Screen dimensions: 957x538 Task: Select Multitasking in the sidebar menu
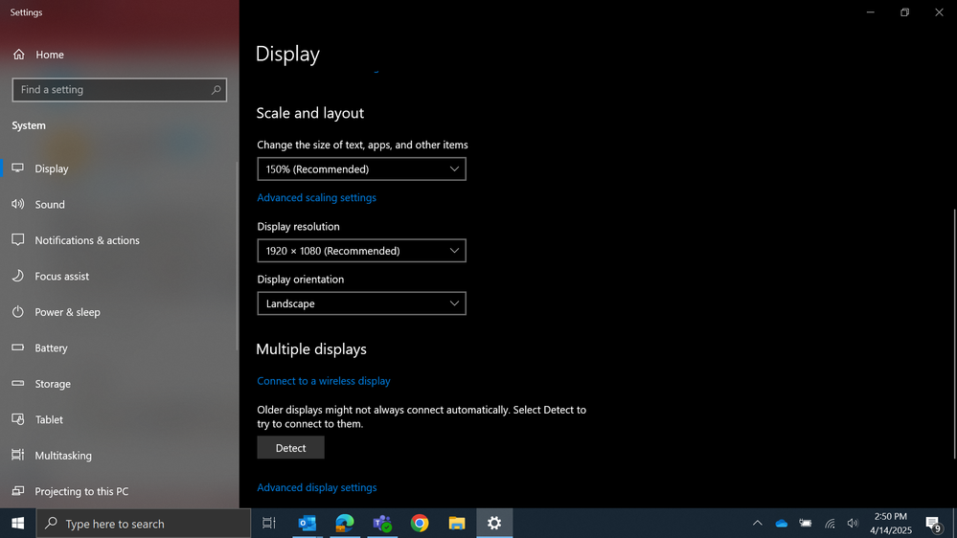(63, 456)
